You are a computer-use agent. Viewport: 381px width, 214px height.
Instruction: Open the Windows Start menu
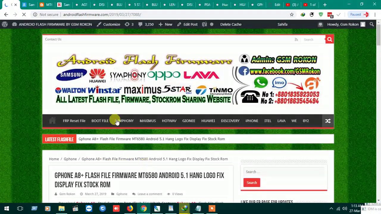click(7, 209)
